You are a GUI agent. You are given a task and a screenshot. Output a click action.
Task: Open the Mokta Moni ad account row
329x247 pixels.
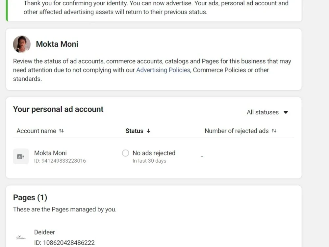[154, 157]
